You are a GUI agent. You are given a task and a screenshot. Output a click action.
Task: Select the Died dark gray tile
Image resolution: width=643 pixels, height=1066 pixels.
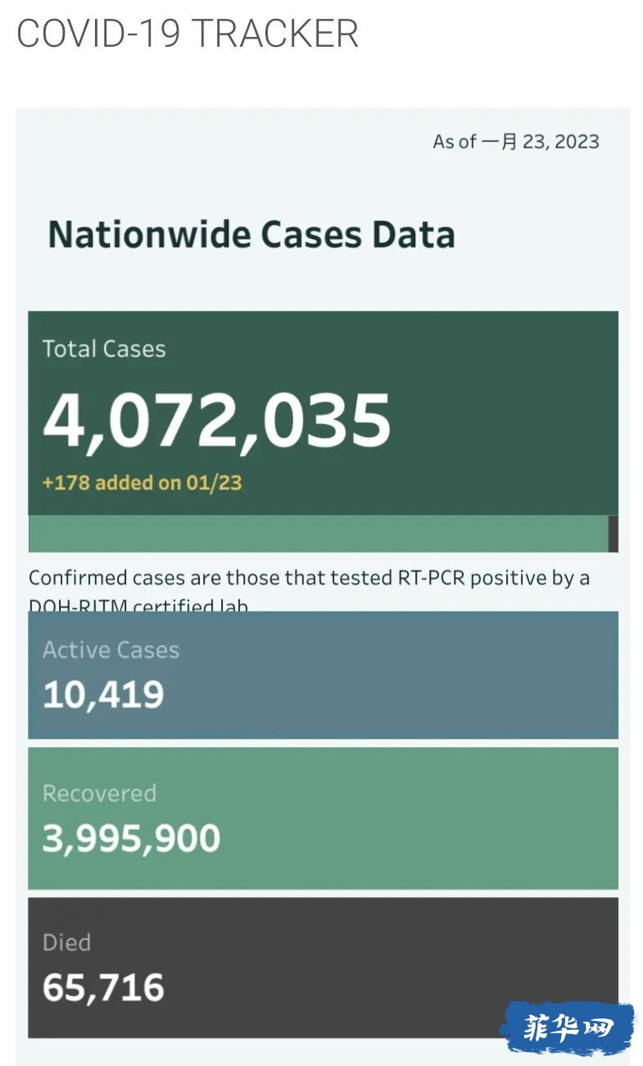(x=323, y=968)
